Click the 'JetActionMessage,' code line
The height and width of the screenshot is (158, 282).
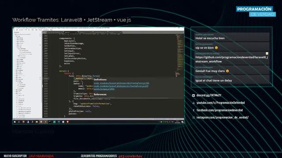click(74, 43)
